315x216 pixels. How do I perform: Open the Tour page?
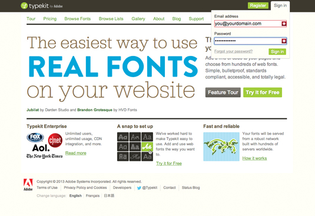point(31,19)
